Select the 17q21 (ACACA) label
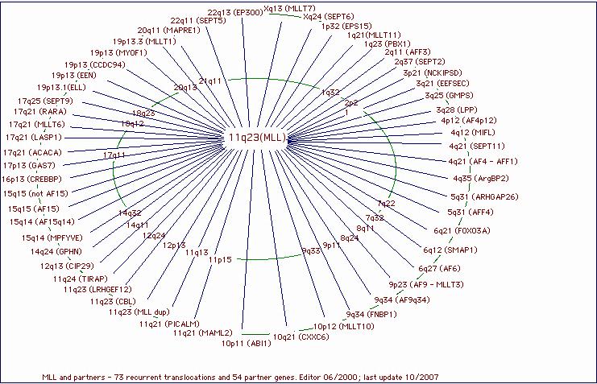 coord(32,153)
